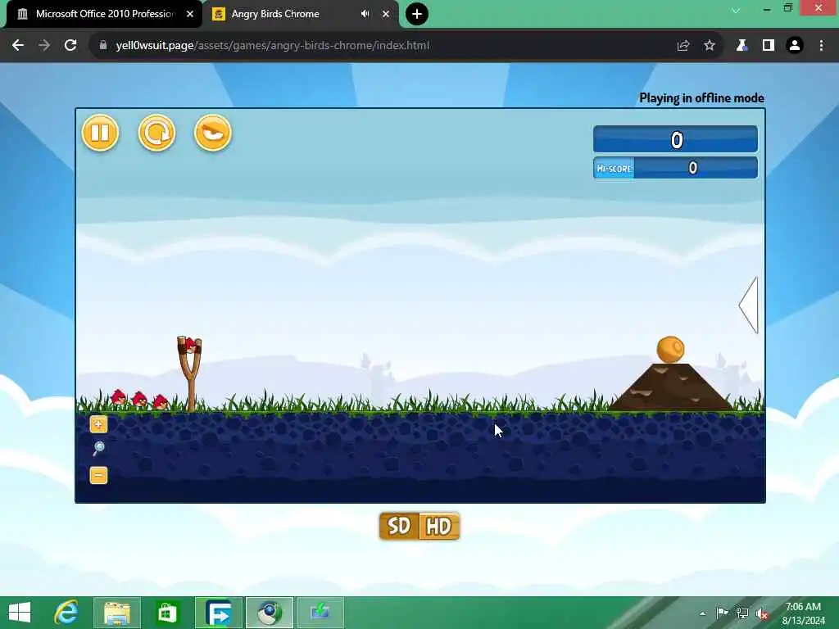
Task: Show hidden system tray icons
Action: pyautogui.click(x=702, y=613)
